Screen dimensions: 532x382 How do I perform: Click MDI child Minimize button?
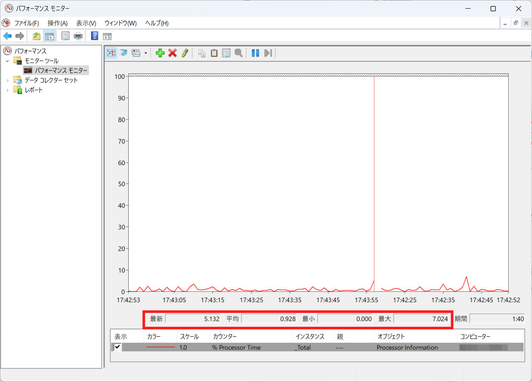point(506,23)
